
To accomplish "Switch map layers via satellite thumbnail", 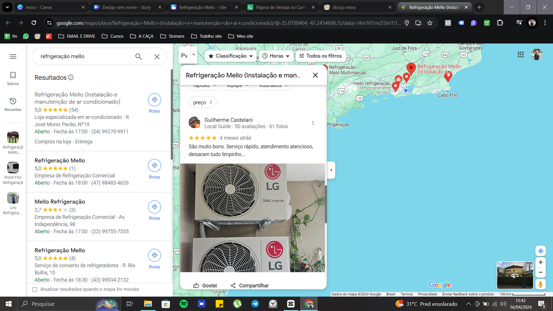I will point(515,275).
